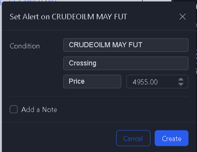Viewport: 197px width, 152px height.
Task: Increase alert price with up arrow
Action: [181, 79]
